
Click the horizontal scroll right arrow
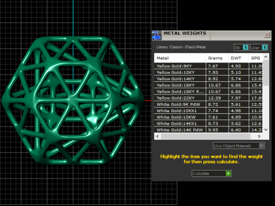pyautogui.click(x=259, y=136)
